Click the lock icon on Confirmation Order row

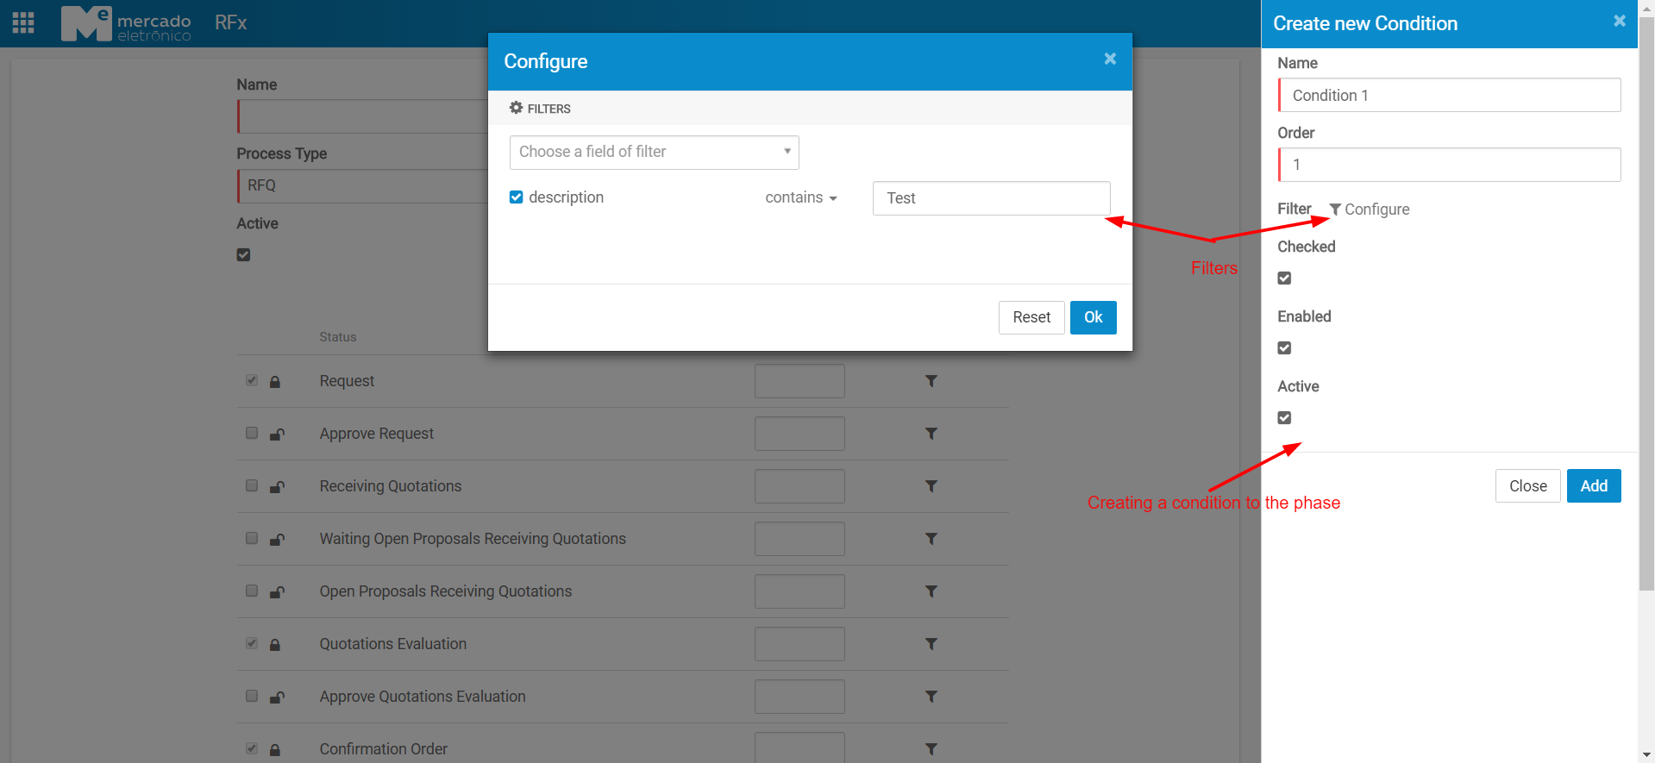275,750
